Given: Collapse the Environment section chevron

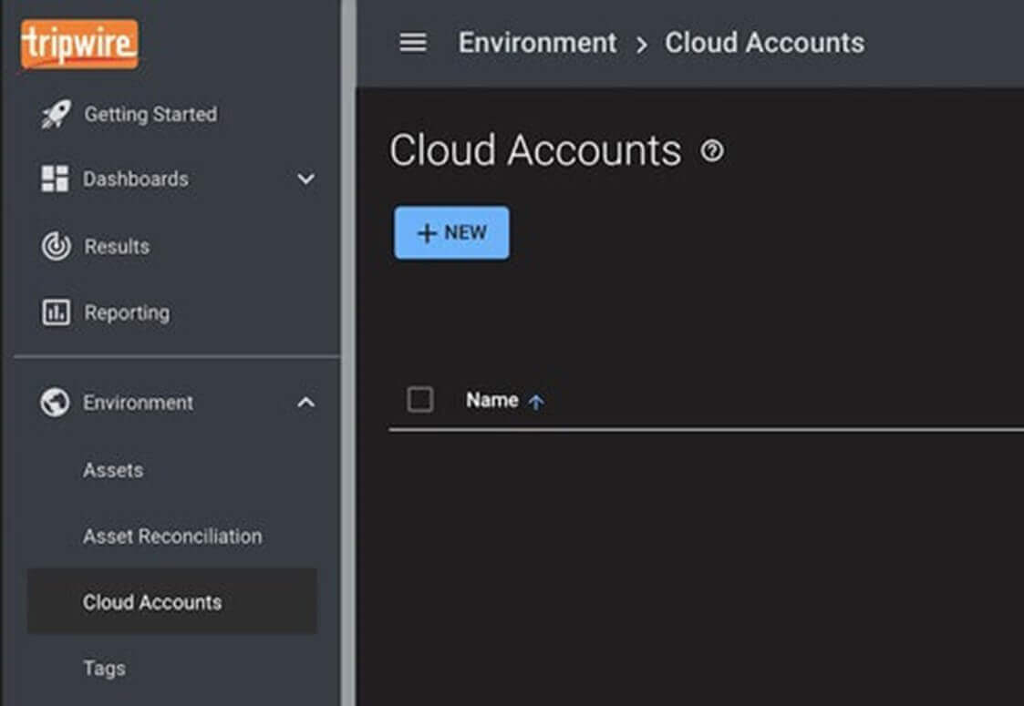Looking at the screenshot, I should click(306, 403).
